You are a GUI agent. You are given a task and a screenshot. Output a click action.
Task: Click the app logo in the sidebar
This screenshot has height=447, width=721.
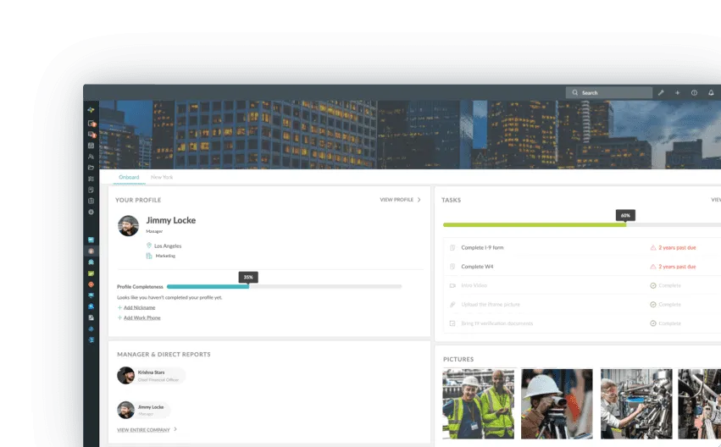pyautogui.click(x=91, y=110)
